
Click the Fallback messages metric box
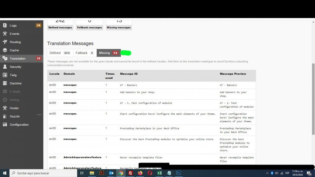click(x=89, y=25)
